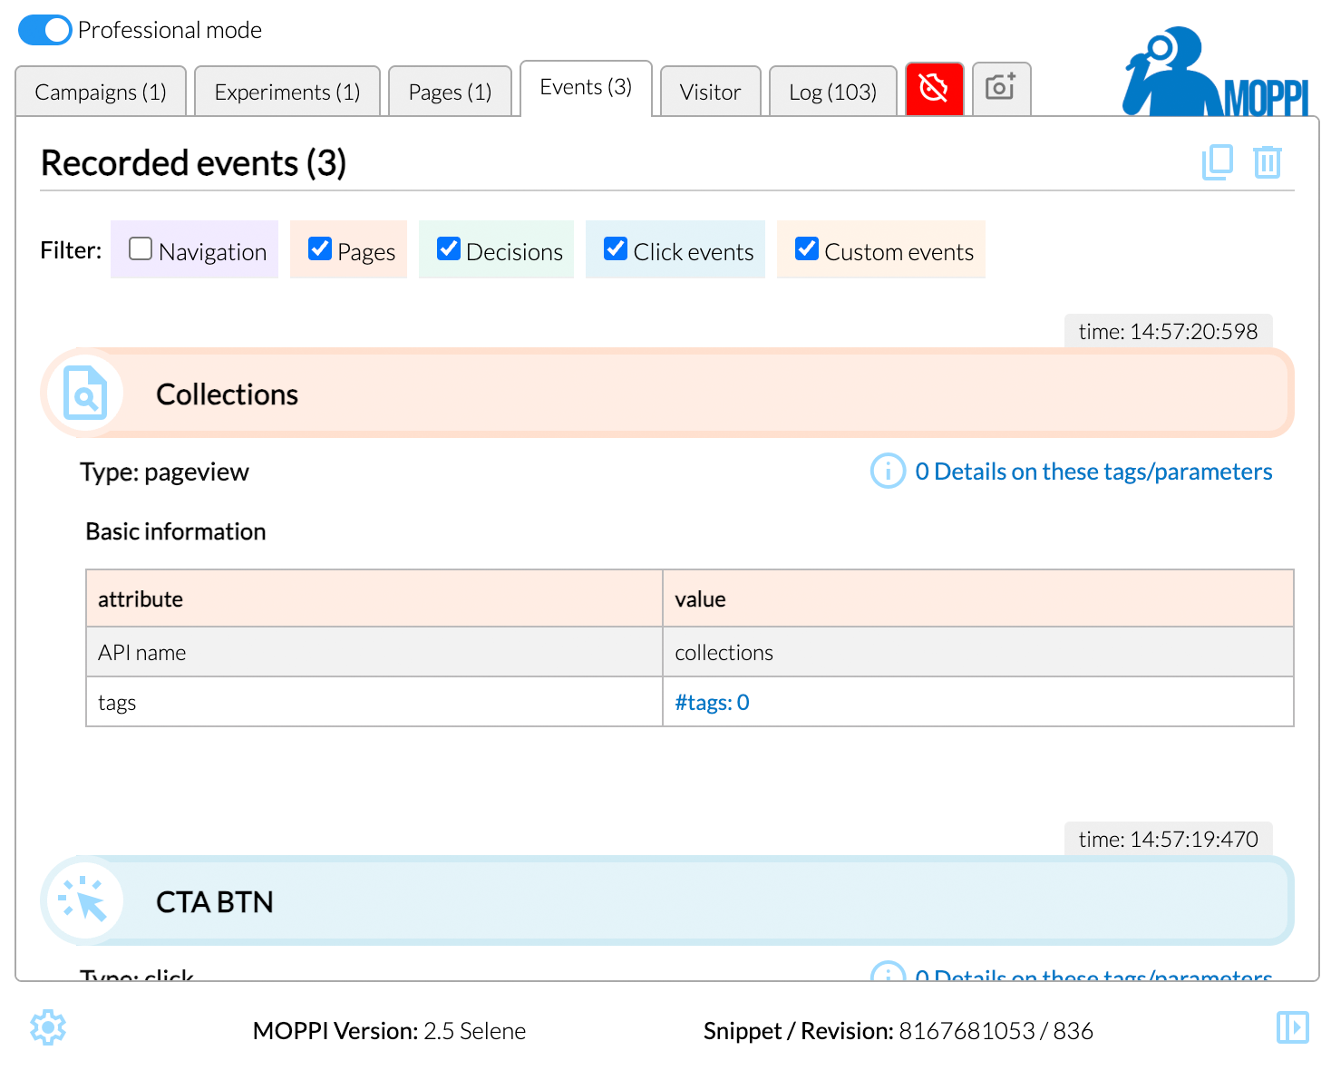
Task: Open the screenshot camera tab
Action: pos(1000,89)
